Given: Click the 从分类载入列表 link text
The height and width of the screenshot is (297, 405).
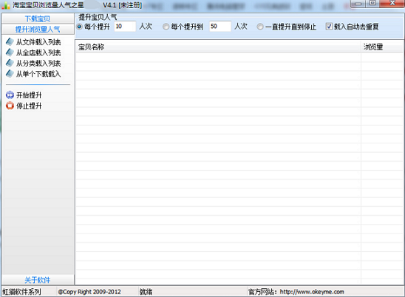Looking at the screenshot, I should tap(38, 63).
